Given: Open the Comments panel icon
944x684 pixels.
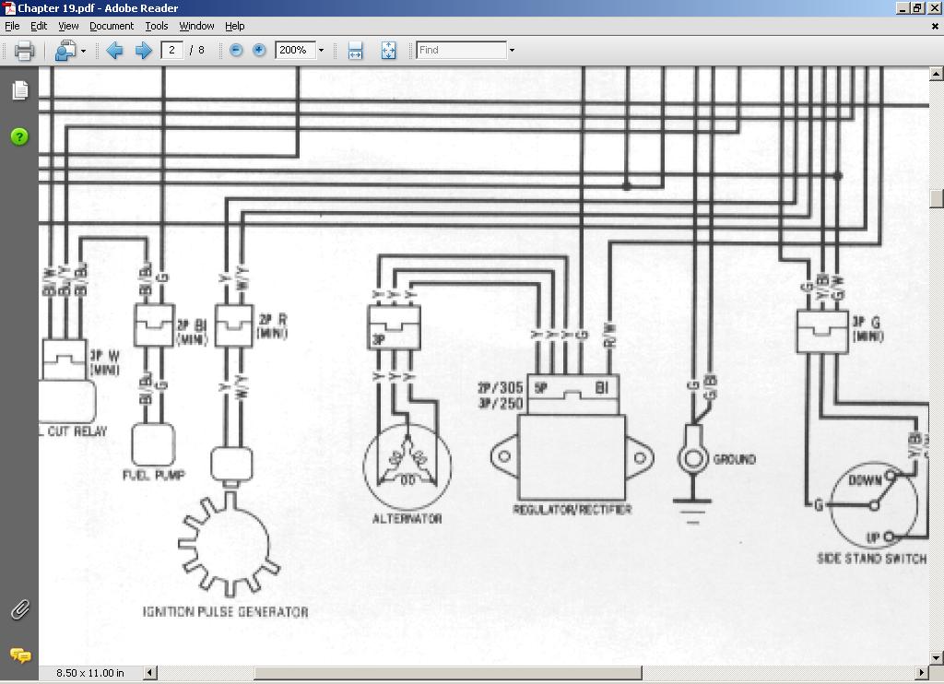Looking at the screenshot, I should (x=19, y=655).
